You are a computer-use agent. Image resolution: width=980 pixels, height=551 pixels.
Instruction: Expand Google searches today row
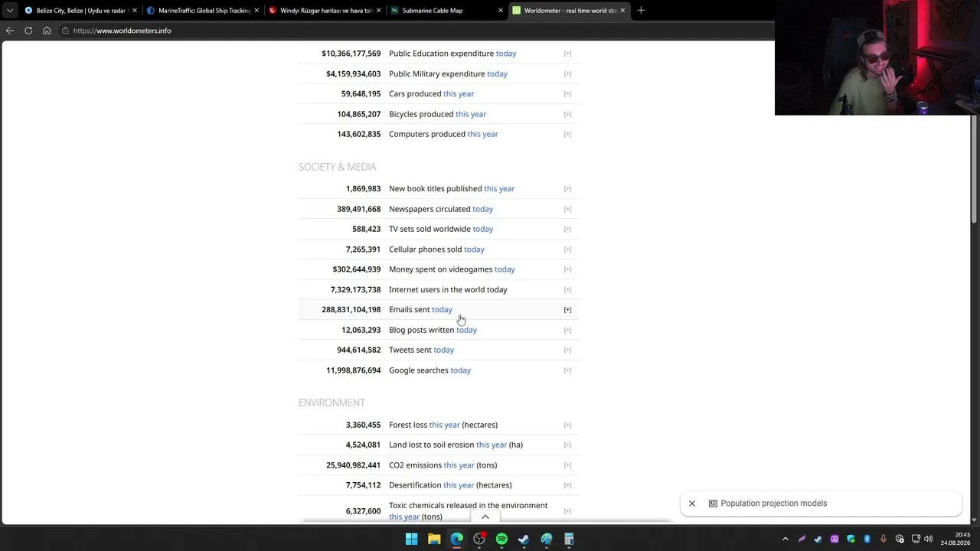click(567, 370)
